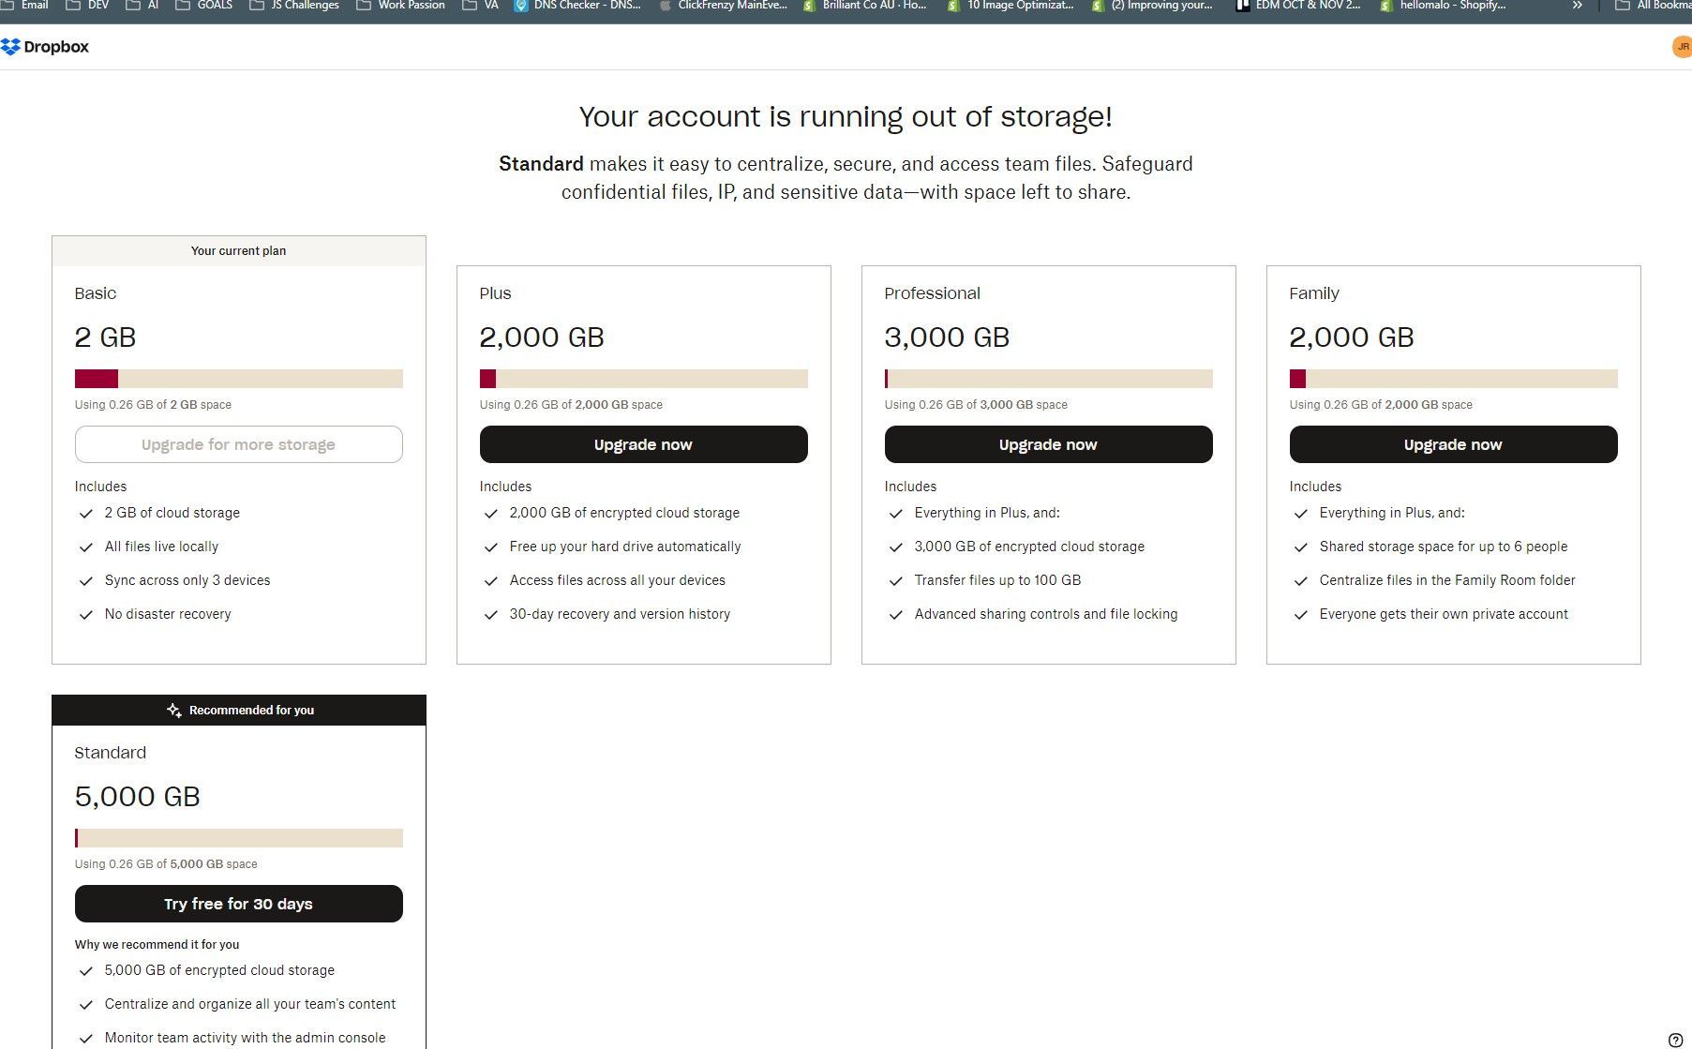Image resolution: width=1692 pixels, height=1049 pixels.
Task: Open the Brilliant Co AU bookmark
Action: coord(865,6)
